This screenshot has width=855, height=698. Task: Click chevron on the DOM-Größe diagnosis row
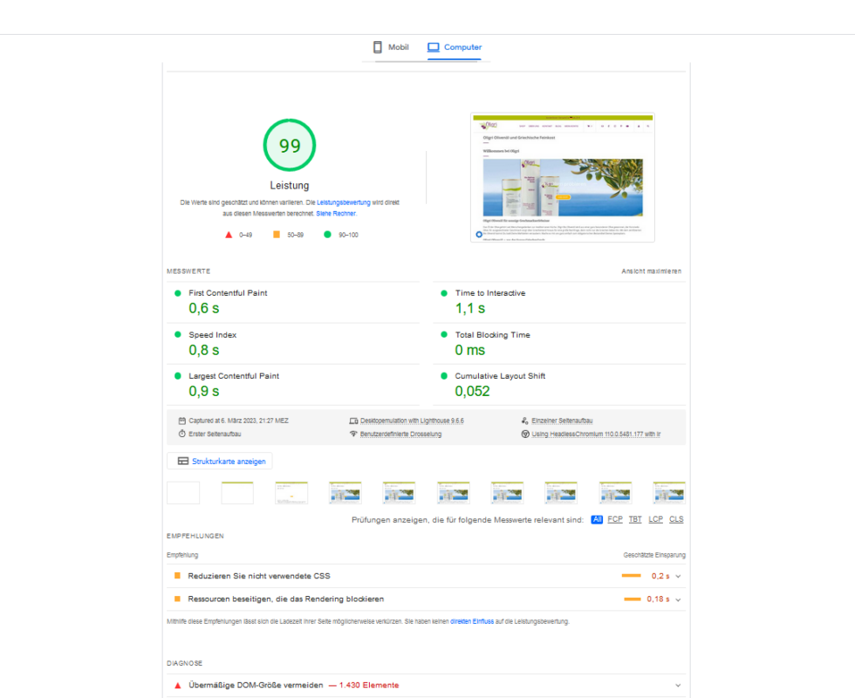pos(679,686)
